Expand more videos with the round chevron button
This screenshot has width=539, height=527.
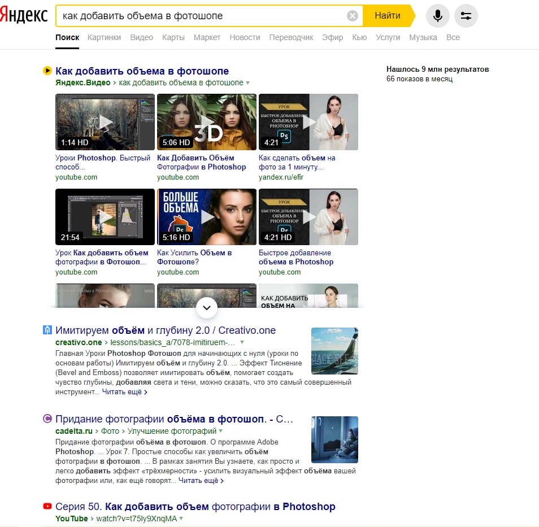click(x=207, y=308)
